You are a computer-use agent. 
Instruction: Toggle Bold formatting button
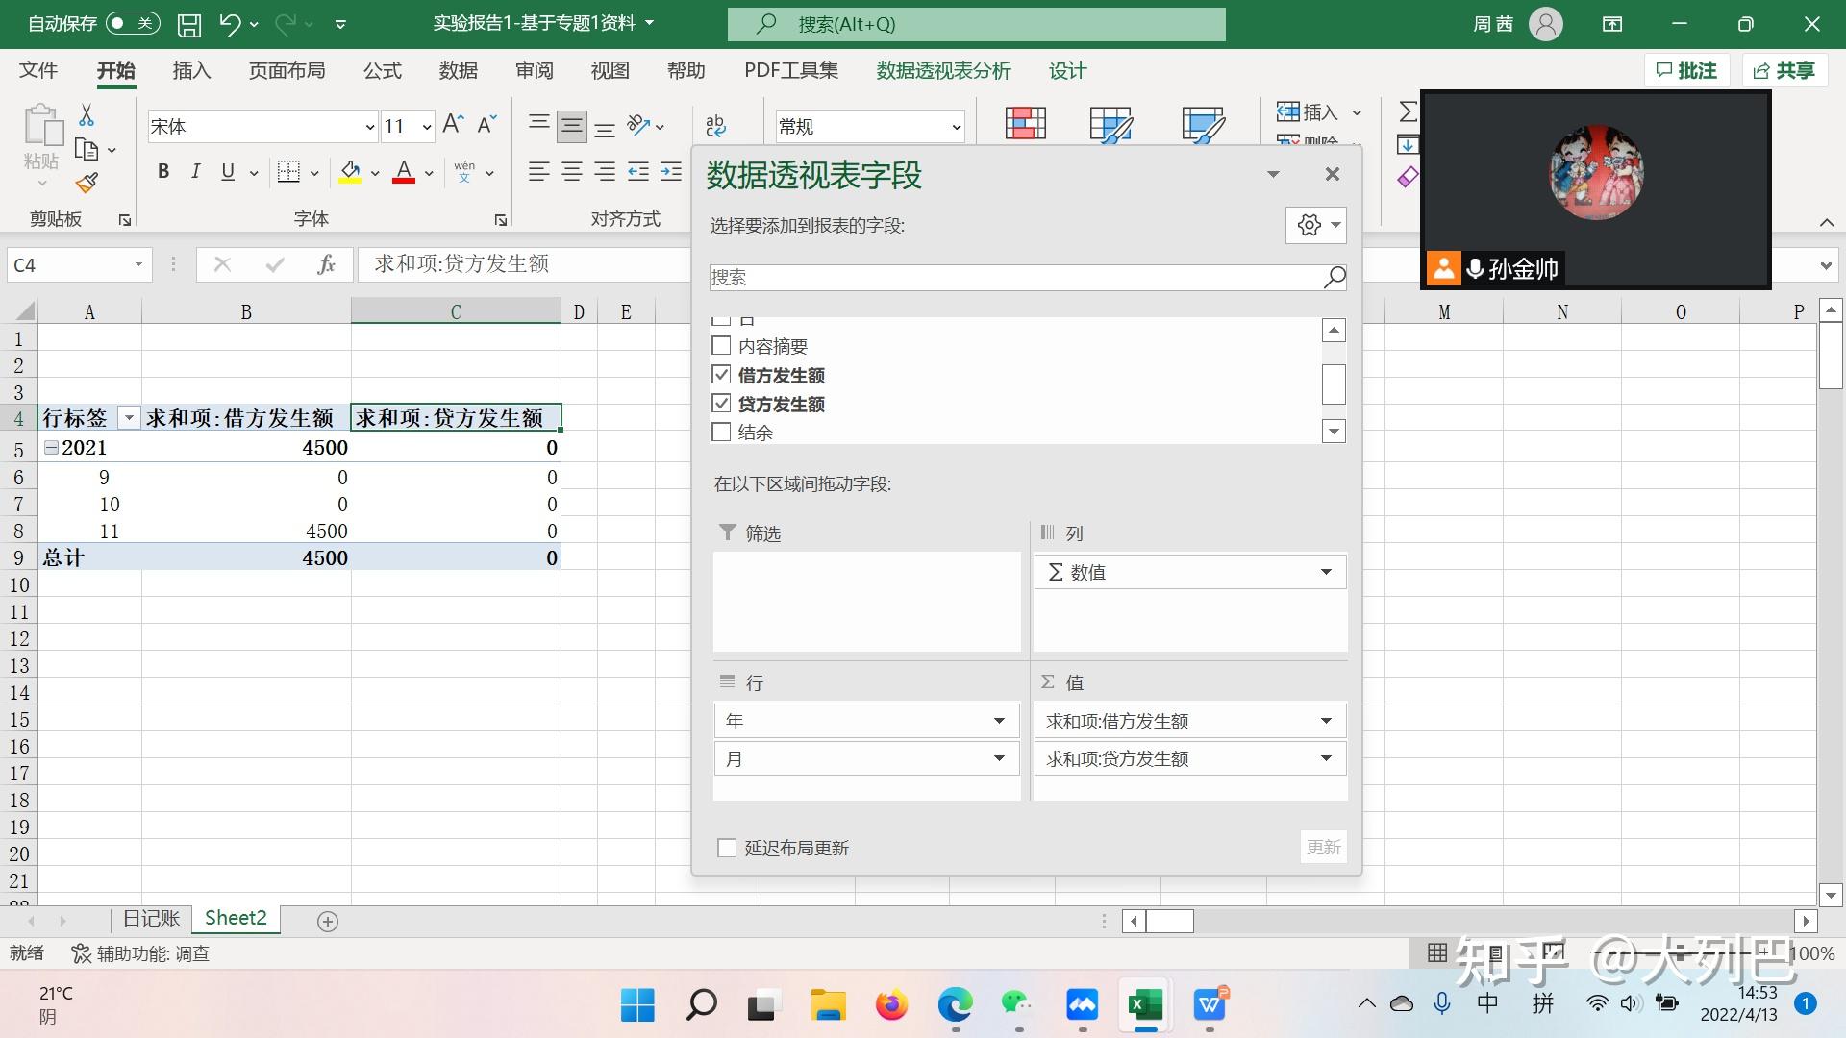coord(163,172)
